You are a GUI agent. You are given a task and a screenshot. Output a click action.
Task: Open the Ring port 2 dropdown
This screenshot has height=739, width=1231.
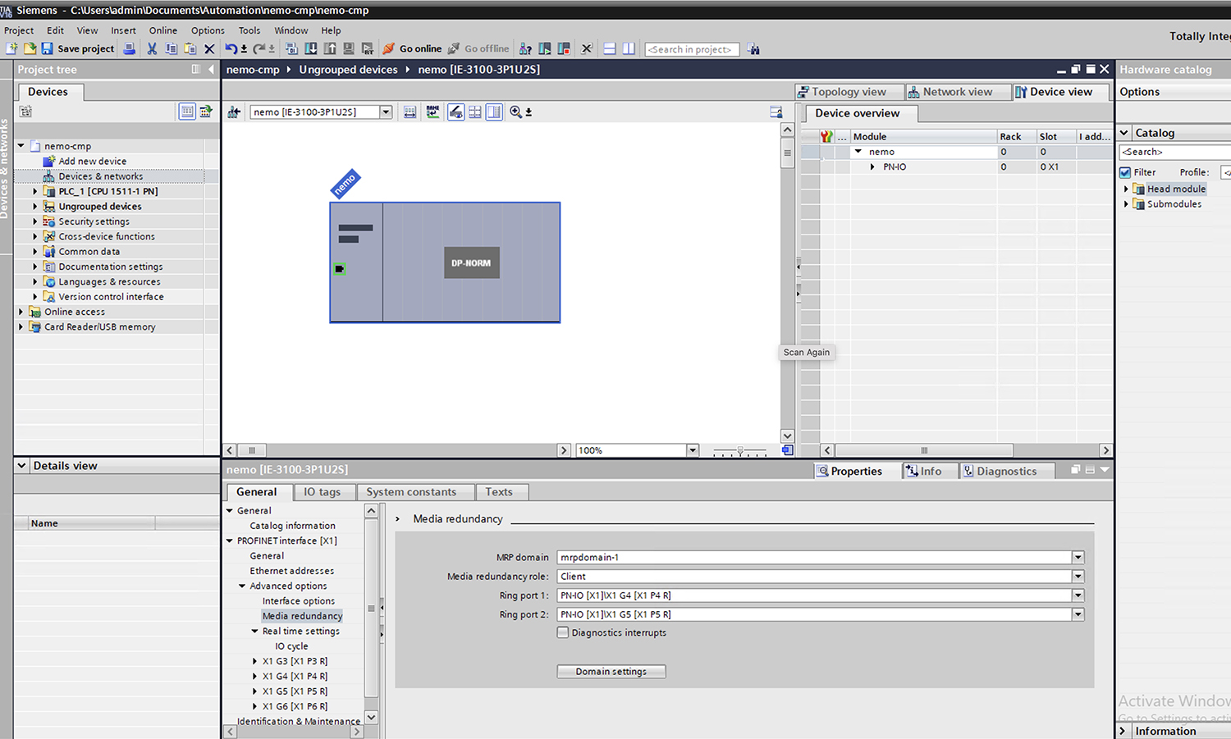(1078, 614)
